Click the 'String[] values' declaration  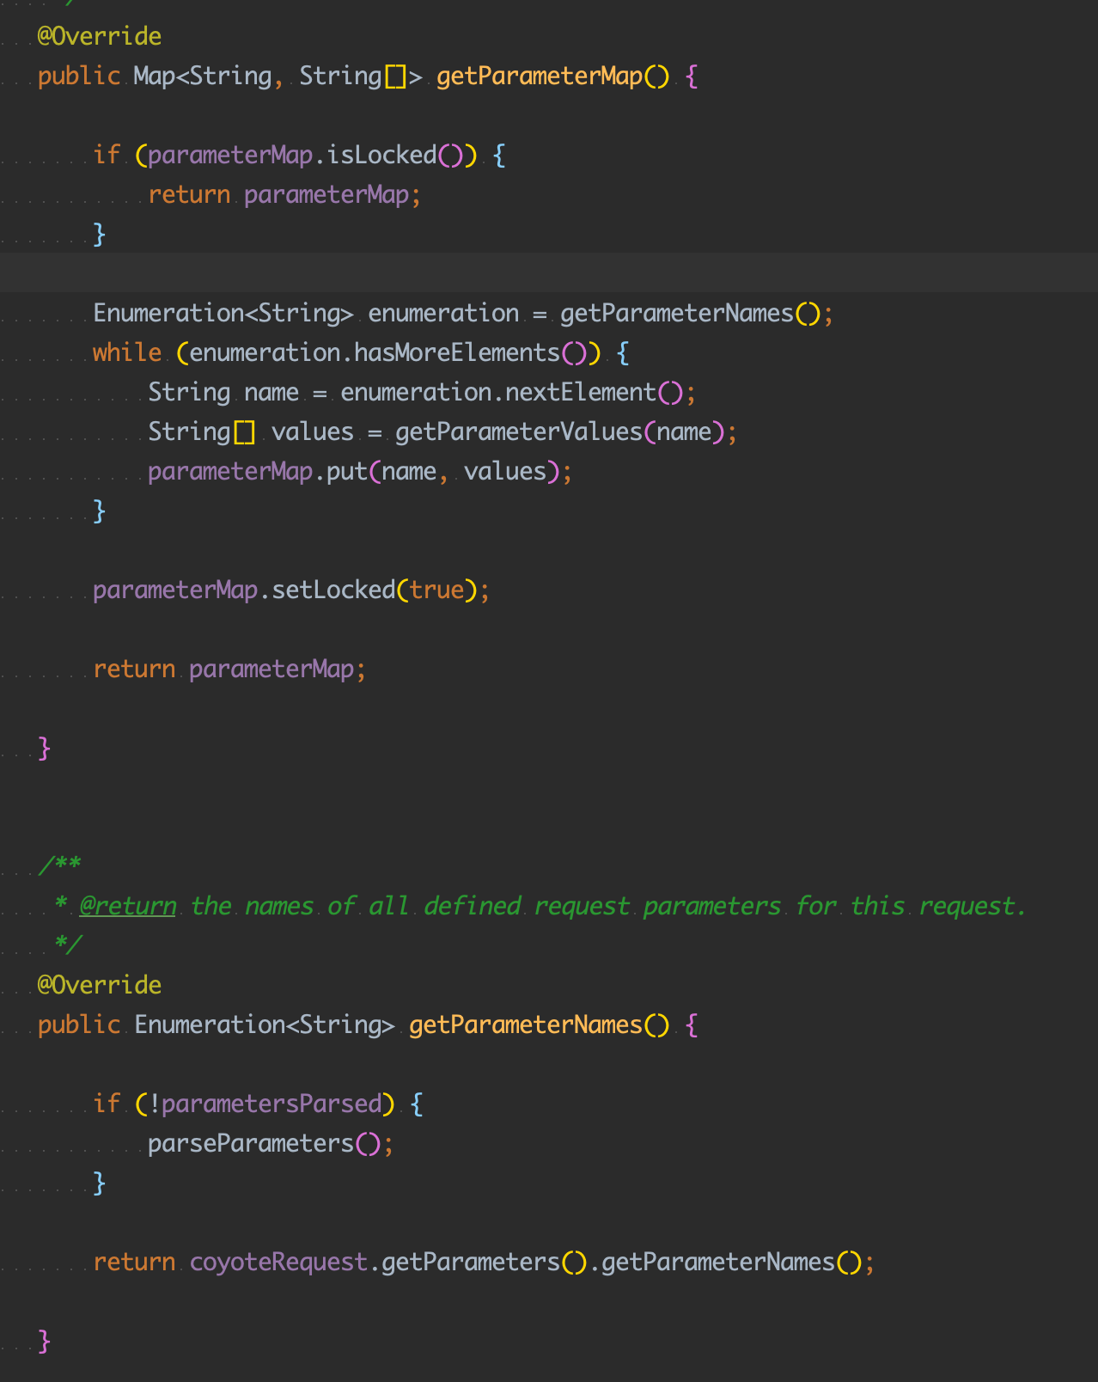[251, 431]
